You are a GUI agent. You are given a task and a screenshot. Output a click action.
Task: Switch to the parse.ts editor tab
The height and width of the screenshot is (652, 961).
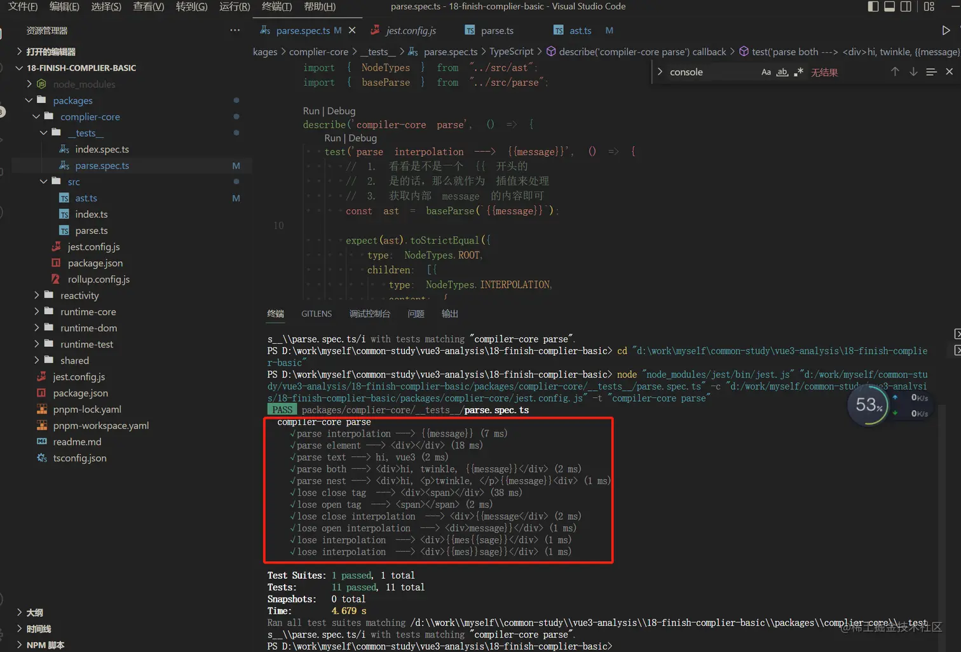(x=489, y=31)
